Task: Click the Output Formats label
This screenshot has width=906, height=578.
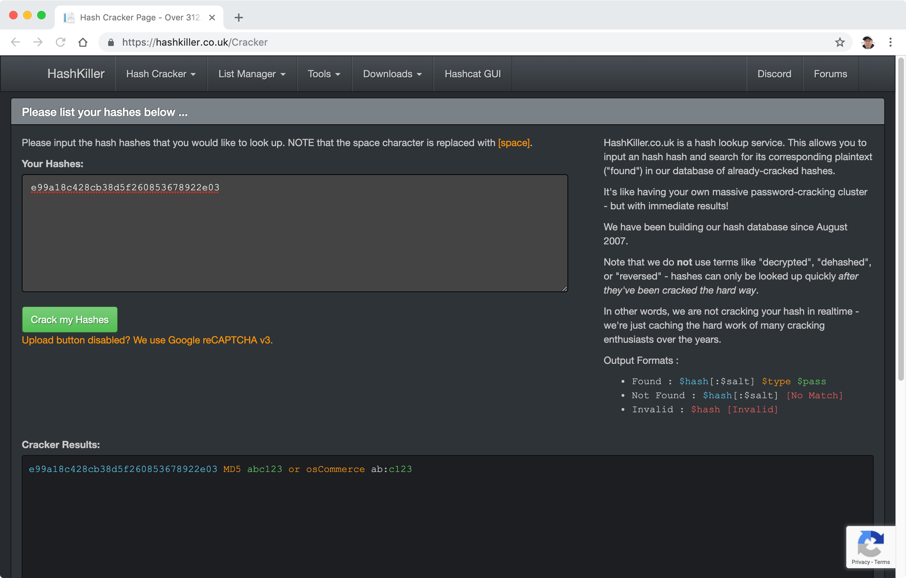Action: point(641,360)
